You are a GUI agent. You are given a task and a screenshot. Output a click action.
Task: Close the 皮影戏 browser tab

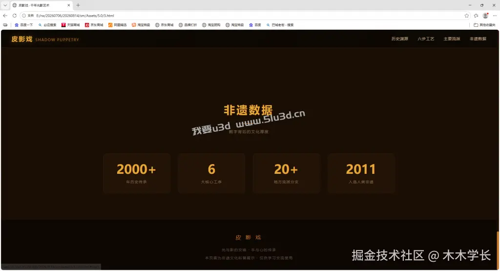click(68, 5)
